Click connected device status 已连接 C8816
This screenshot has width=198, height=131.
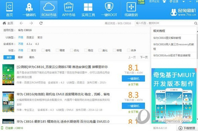pyautogui.click(x=12, y=128)
